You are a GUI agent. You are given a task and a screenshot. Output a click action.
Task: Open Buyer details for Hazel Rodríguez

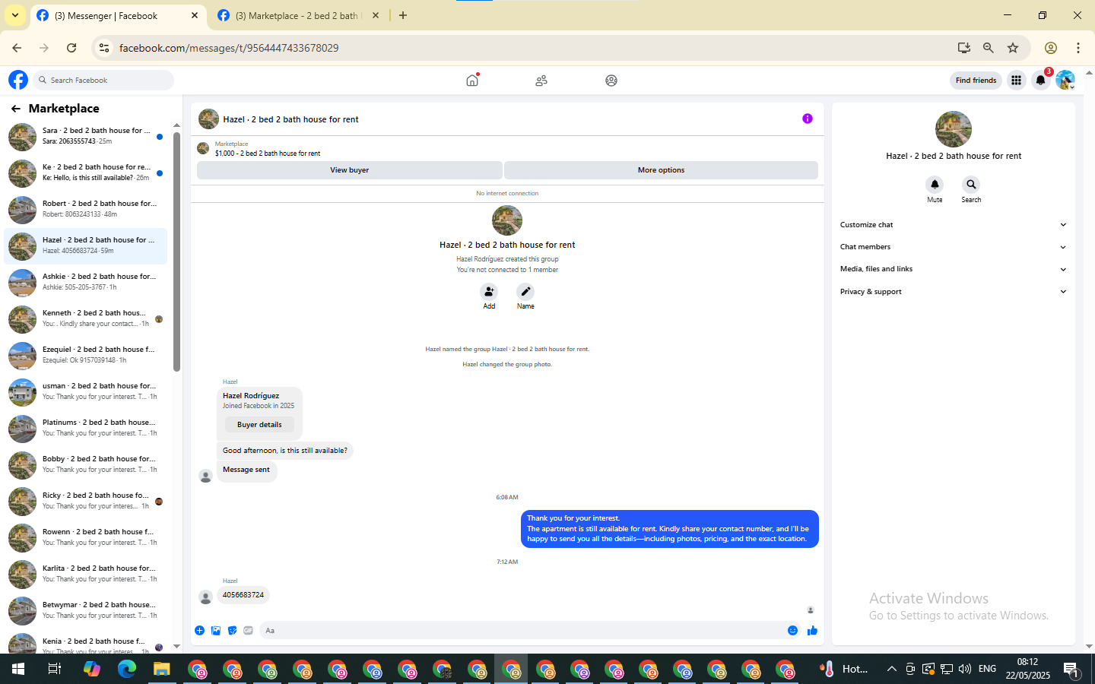[x=259, y=425]
